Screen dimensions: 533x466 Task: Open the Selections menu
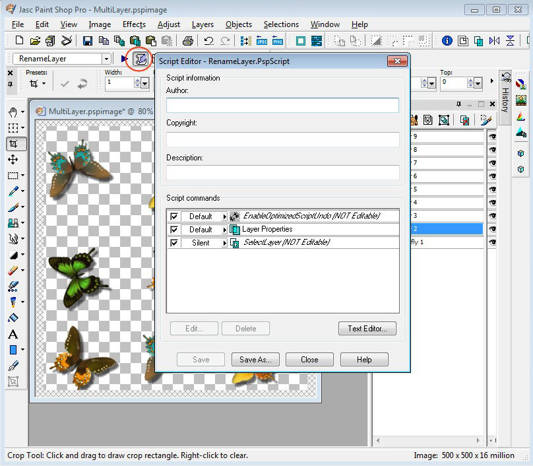pyautogui.click(x=281, y=24)
